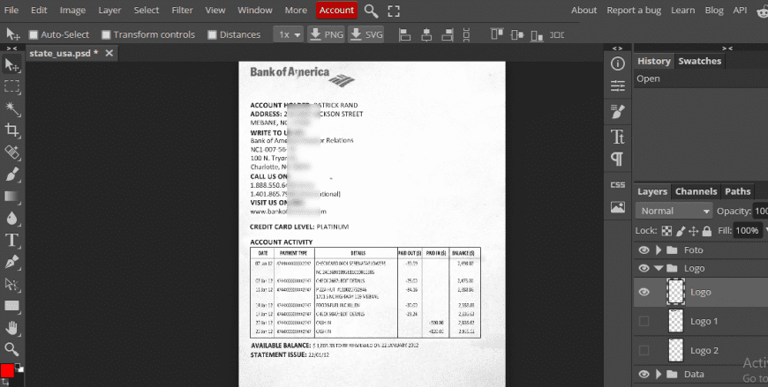
Task: Hide the Data folder with its eye
Action: click(x=644, y=375)
